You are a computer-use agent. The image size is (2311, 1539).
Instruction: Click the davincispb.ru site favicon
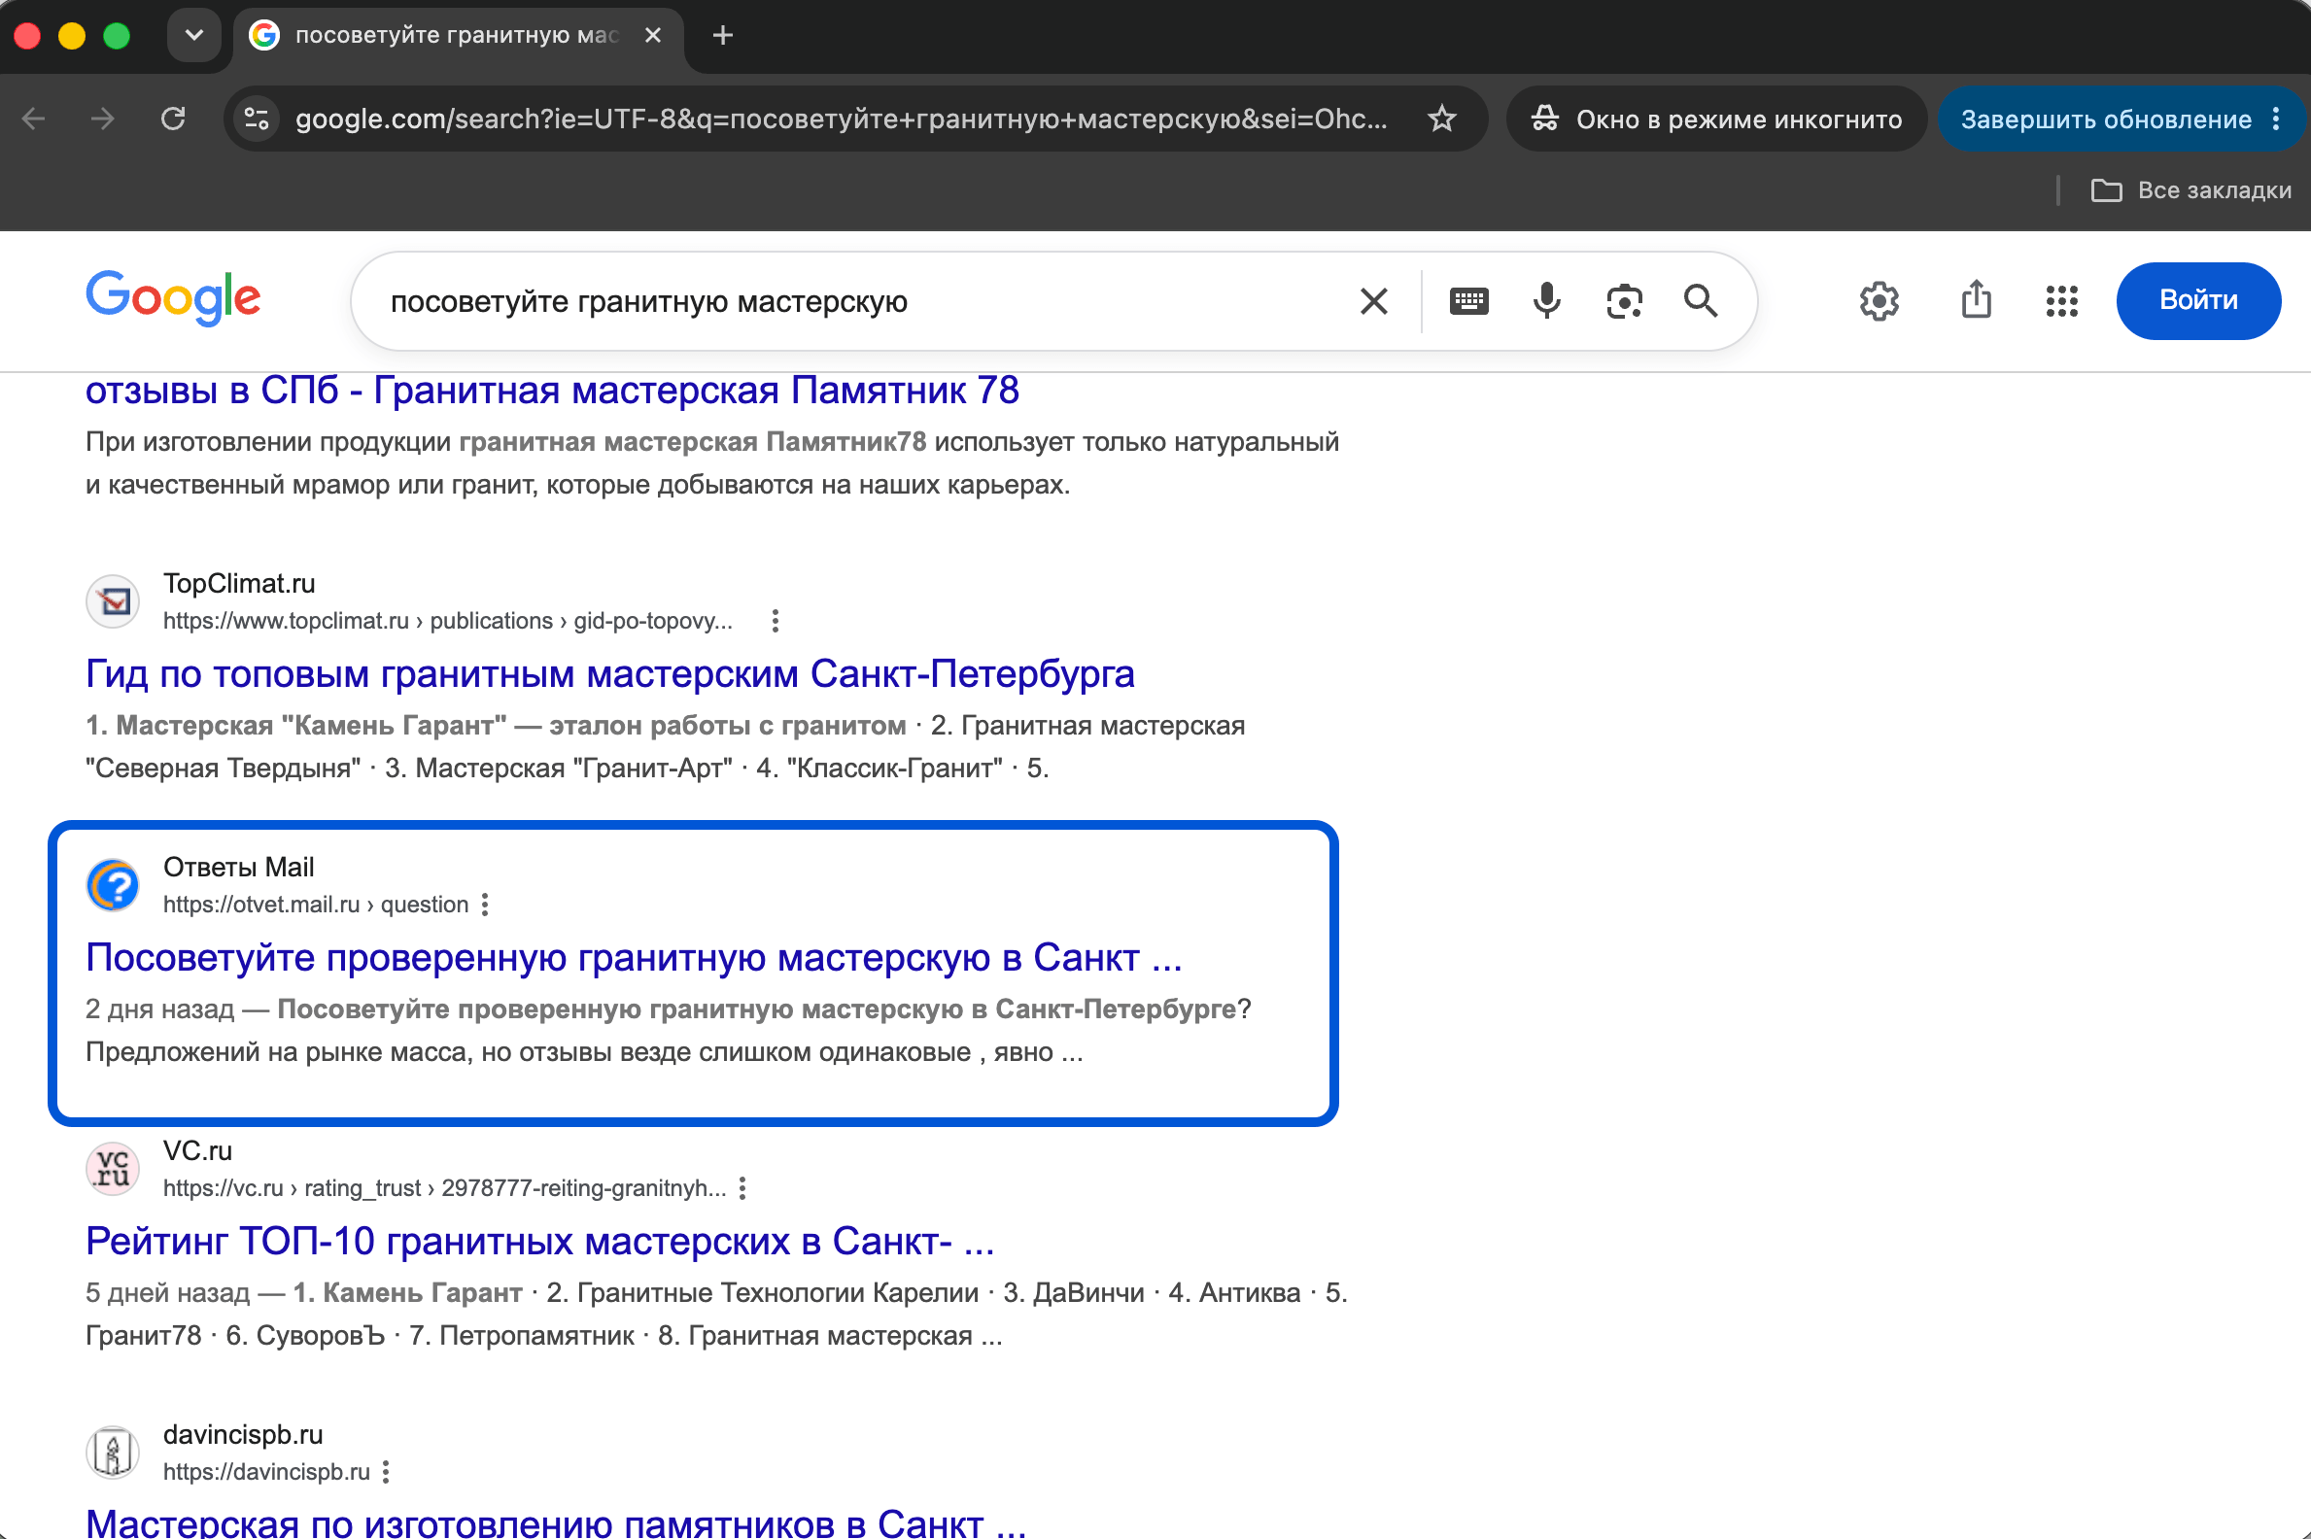coord(113,1452)
